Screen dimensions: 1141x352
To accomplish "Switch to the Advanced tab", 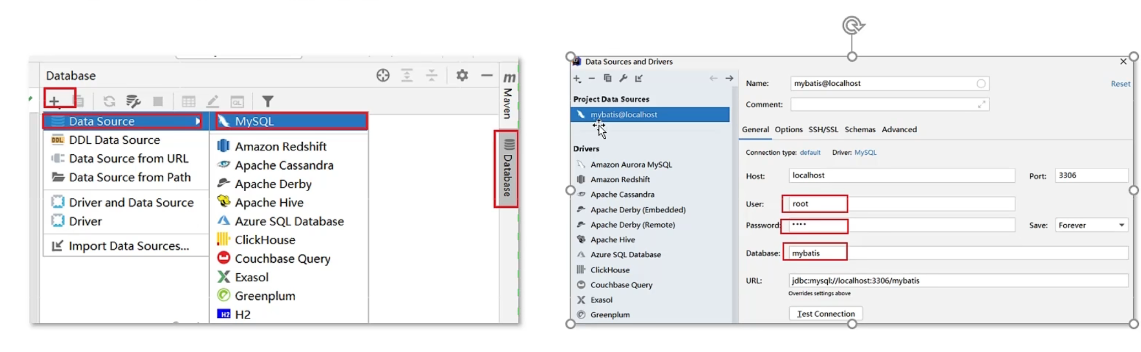I will [x=899, y=129].
